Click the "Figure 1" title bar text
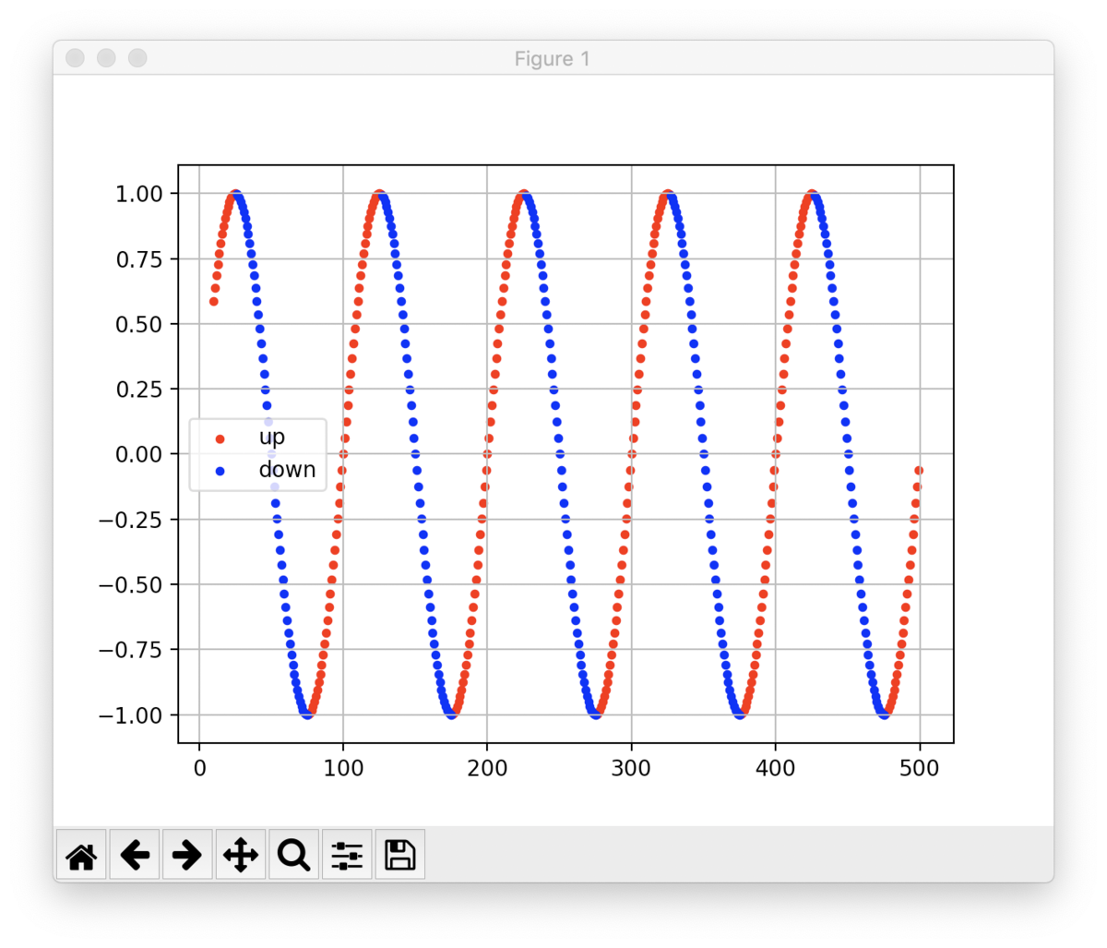 552,58
